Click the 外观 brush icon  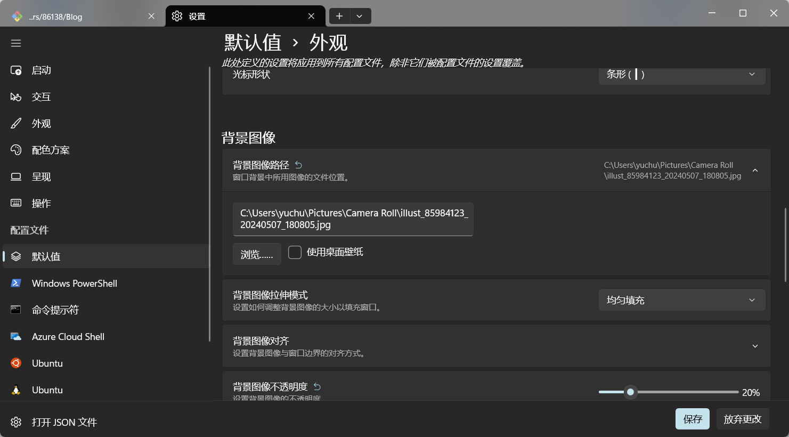pyautogui.click(x=16, y=124)
